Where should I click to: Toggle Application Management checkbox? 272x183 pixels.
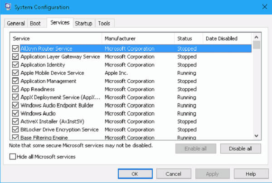pyautogui.click(x=15, y=81)
